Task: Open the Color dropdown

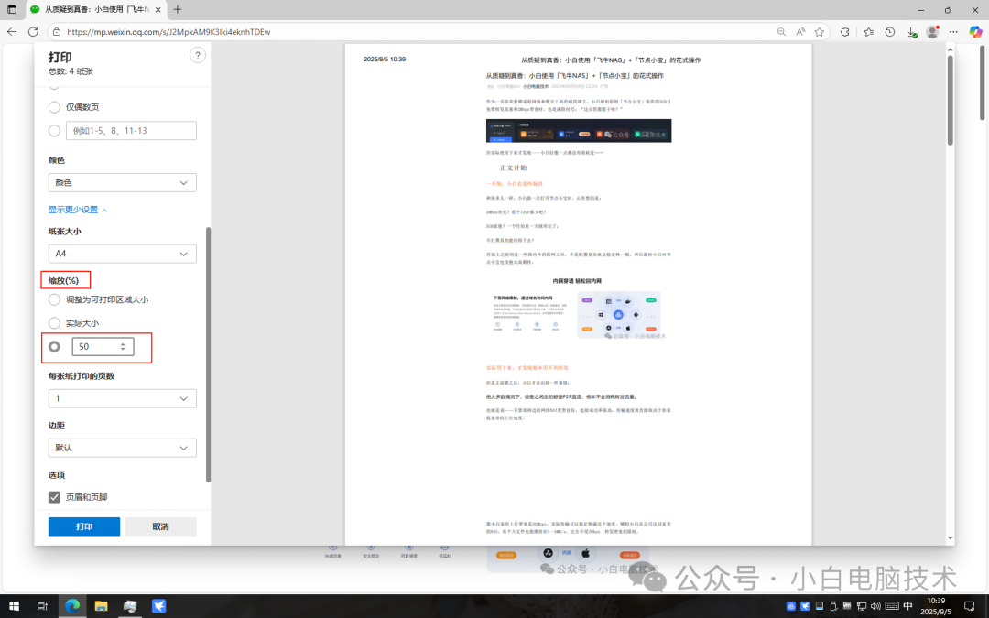Action: coord(123,182)
